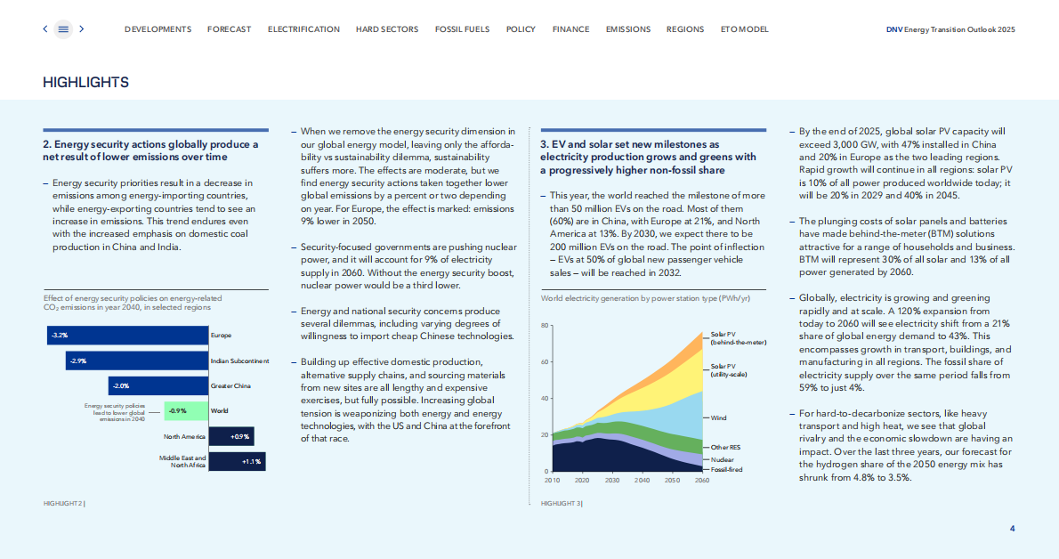Image resolution: width=1059 pixels, height=559 pixels.
Task: Click the Europe -3.2% bar
Action: 127,336
